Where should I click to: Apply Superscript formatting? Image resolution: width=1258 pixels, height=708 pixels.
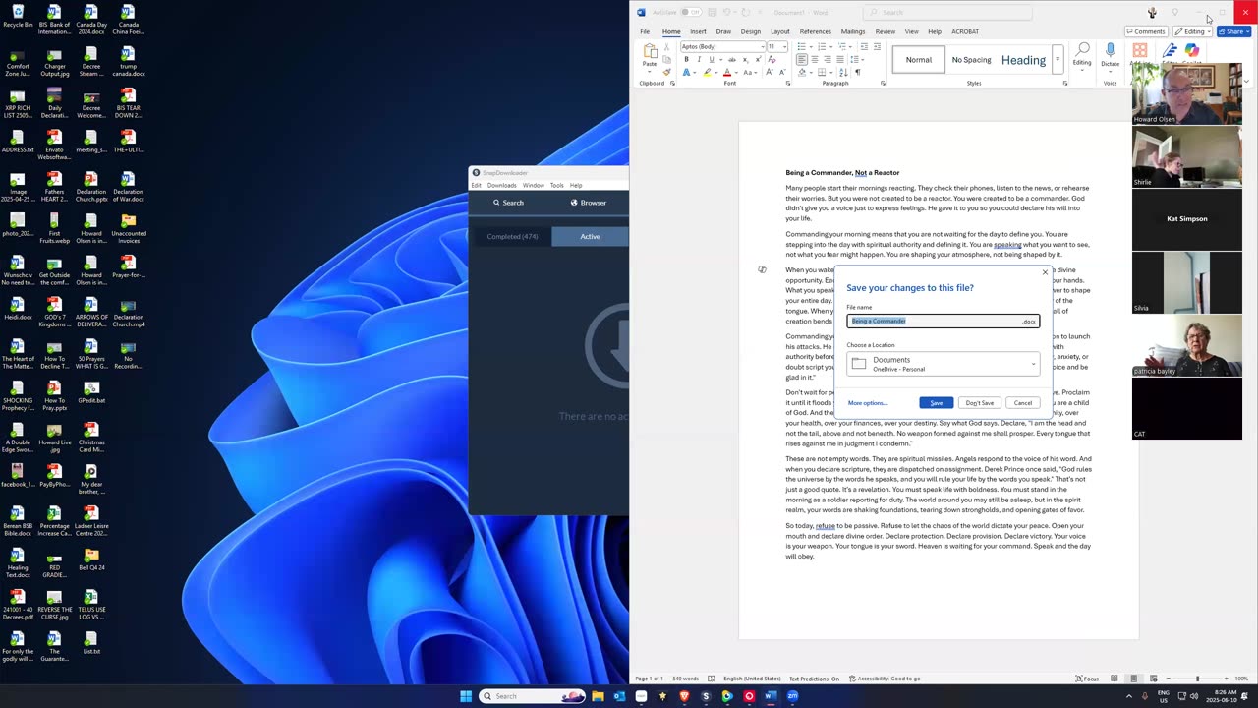pyautogui.click(x=758, y=59)
